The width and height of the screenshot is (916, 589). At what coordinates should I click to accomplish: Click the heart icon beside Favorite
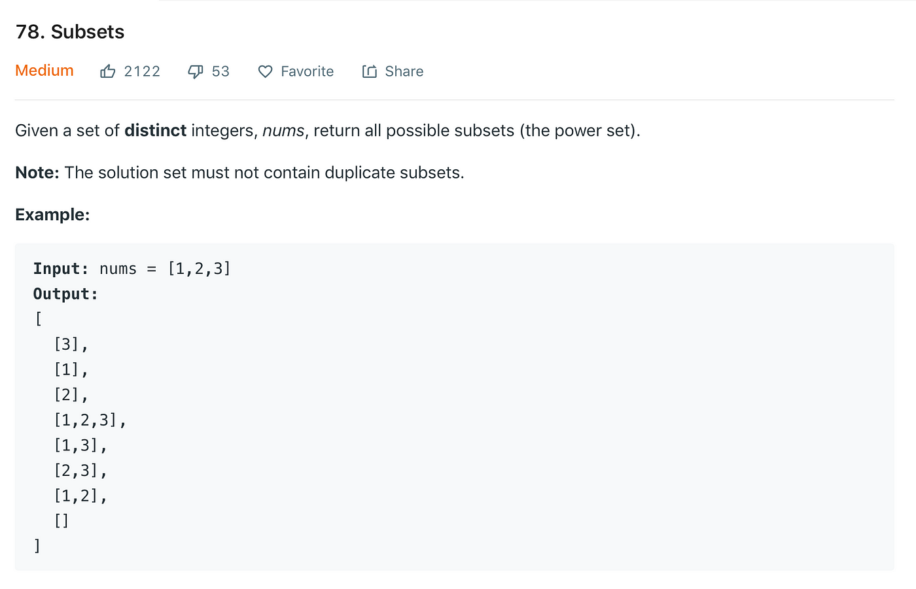[265, 72]
